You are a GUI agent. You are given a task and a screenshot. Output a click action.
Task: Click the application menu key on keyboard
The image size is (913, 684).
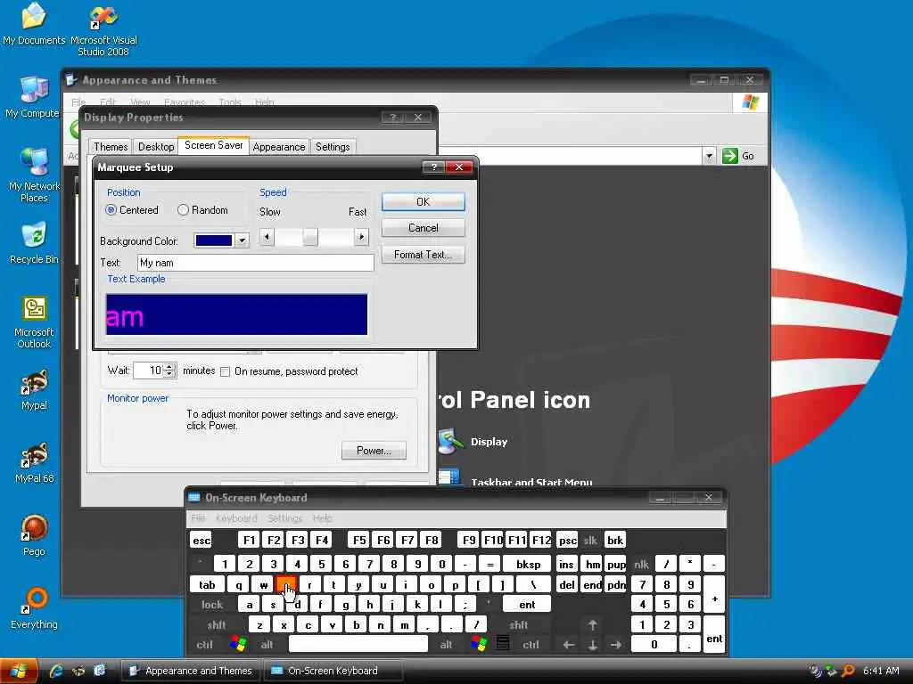coord(503,644)
